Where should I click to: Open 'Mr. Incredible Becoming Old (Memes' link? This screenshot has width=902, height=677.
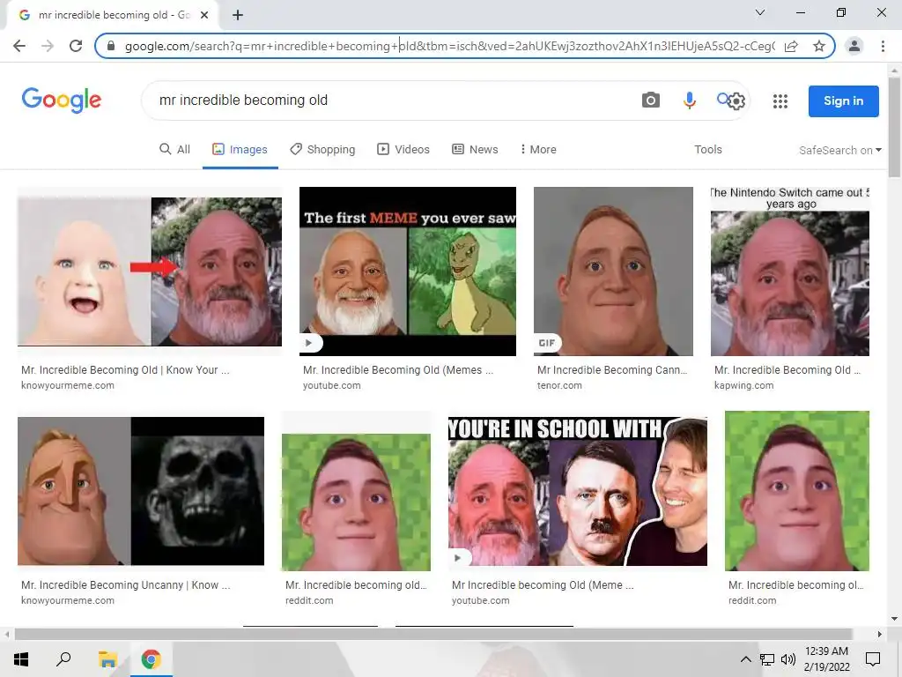398,369
